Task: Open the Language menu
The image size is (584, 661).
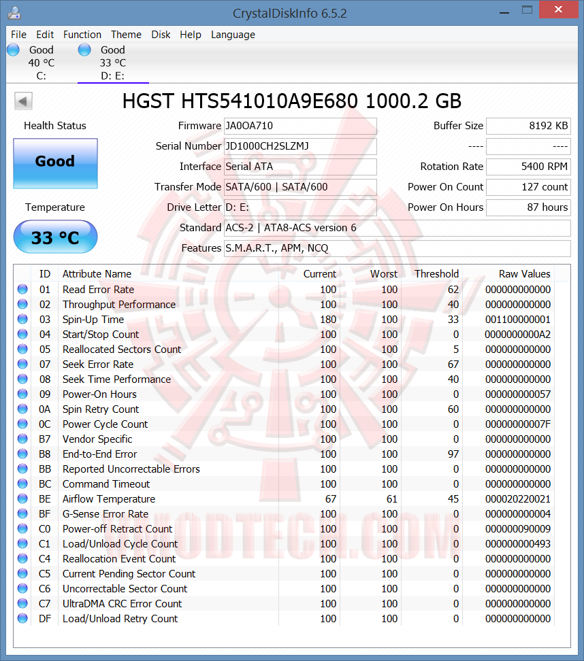Action: click(x=233, y=35)
